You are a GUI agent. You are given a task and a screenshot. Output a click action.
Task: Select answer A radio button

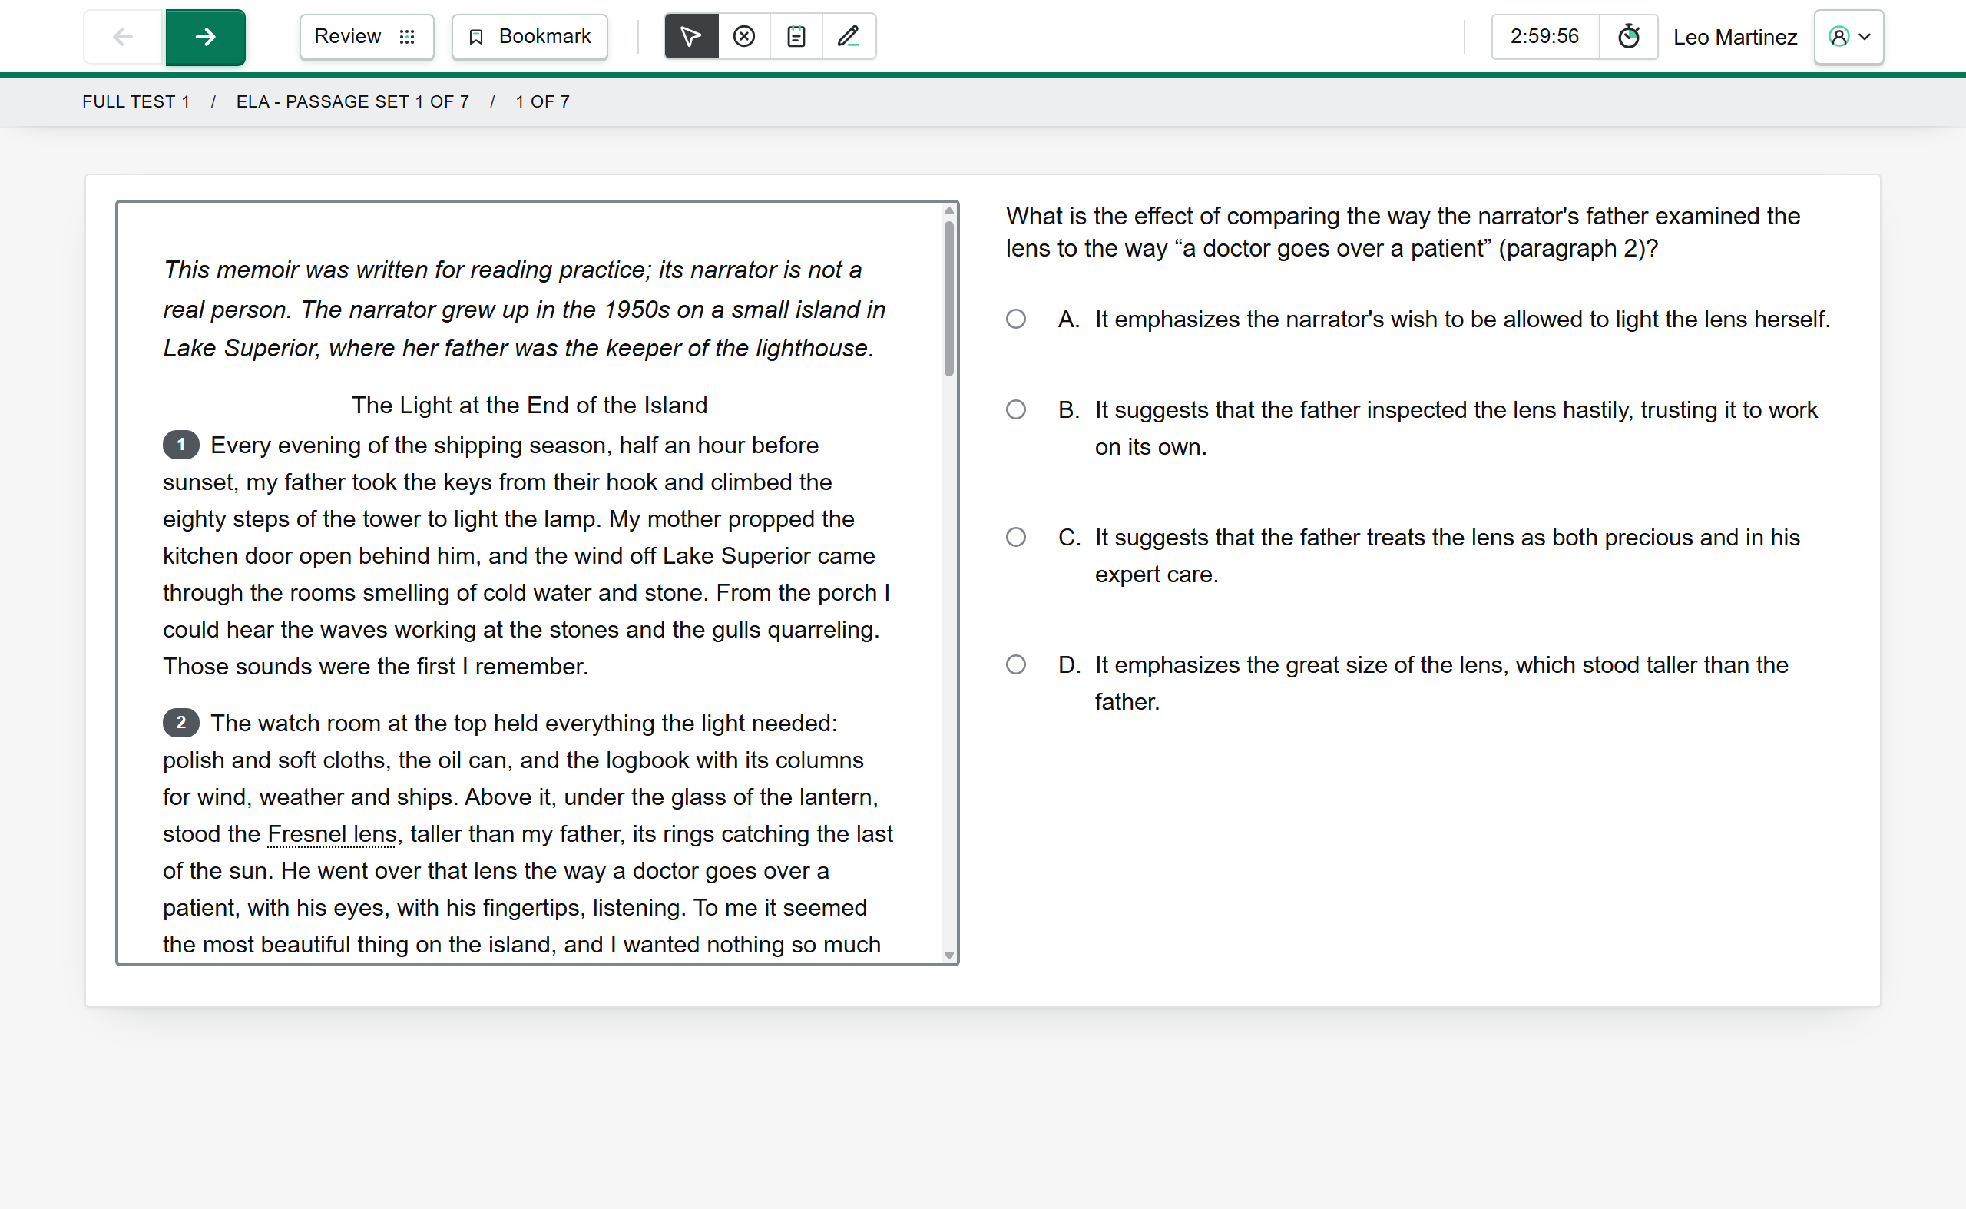click(x=1016, y=319)
